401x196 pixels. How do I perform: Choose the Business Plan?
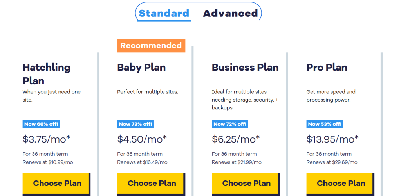(x=246, y=183)
